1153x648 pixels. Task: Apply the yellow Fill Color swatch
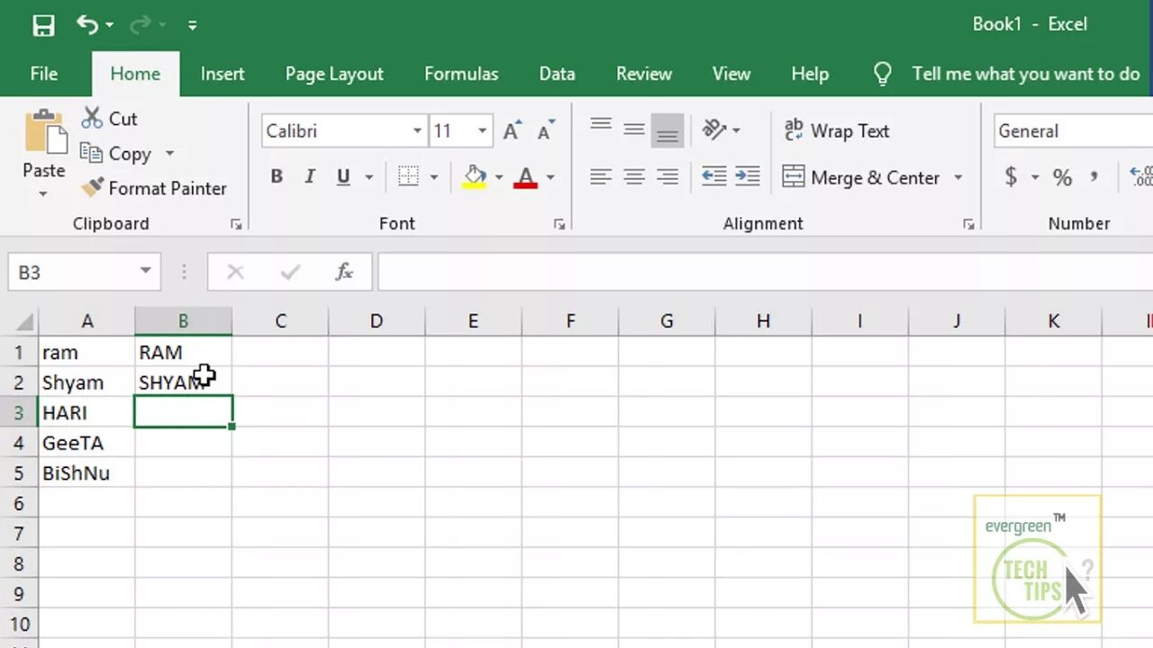pos(475,177)
